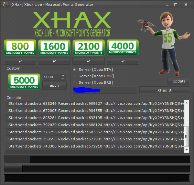
Task: Click the second progress bar
Action: pos(97,169)
